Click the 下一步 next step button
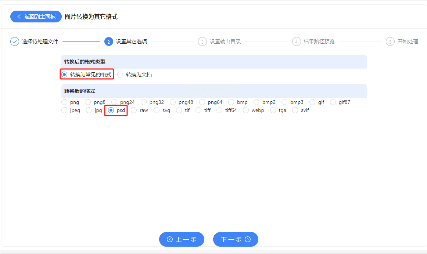 click(x=236, y=239)
